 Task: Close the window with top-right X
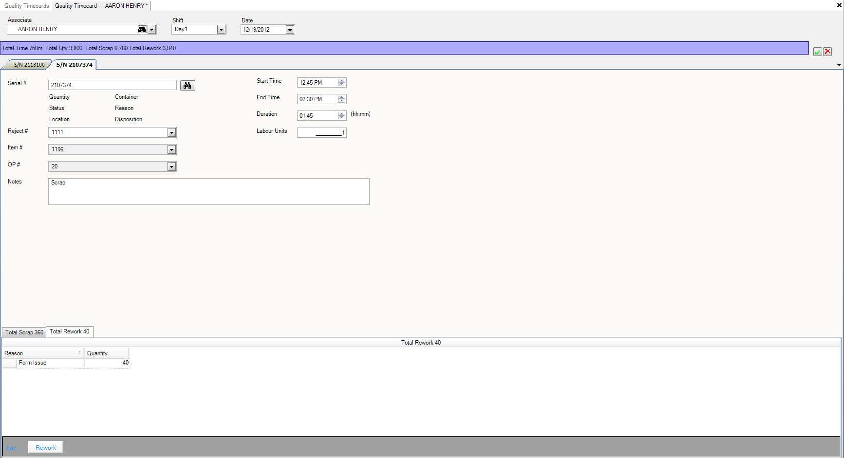(x=839, y=5)
